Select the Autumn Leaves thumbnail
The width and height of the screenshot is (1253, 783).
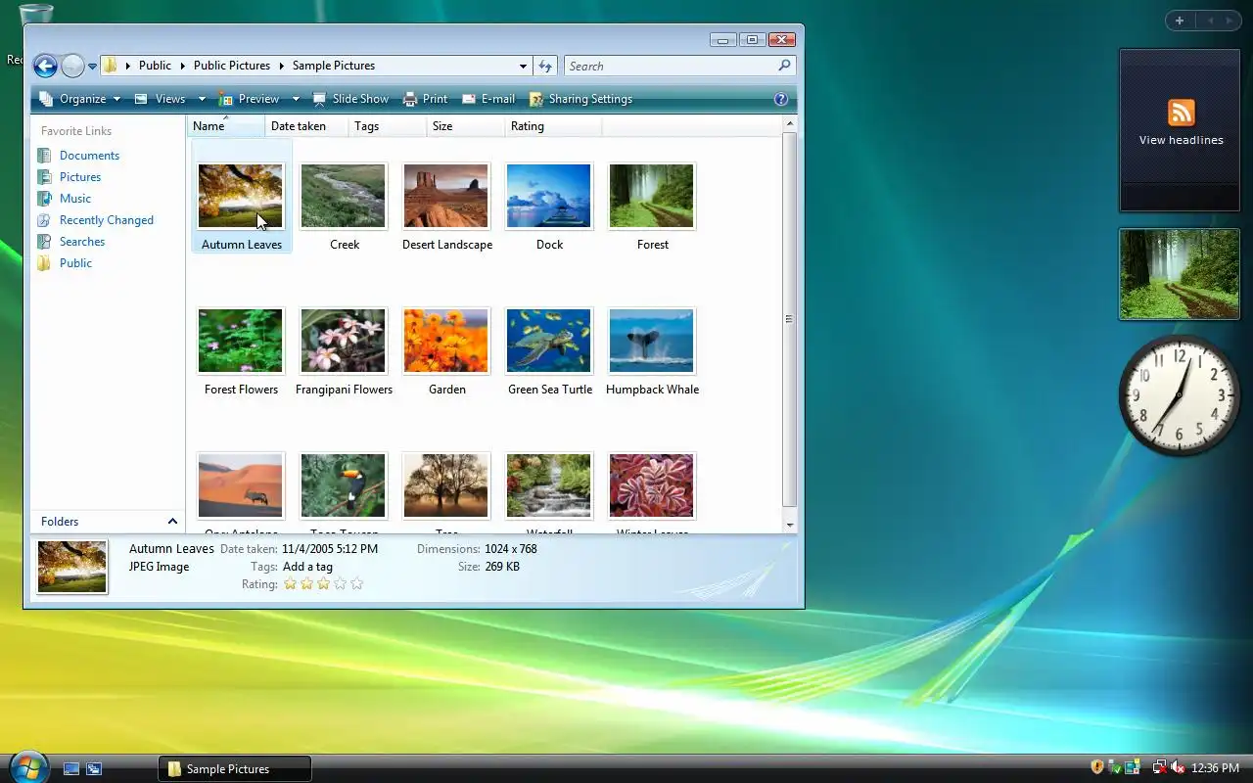click(x=241, y=197)
